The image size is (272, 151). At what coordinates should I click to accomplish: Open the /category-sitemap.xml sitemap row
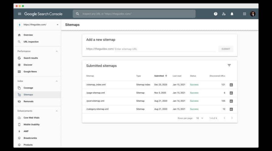pyautogui.click(x=160, y=109)
